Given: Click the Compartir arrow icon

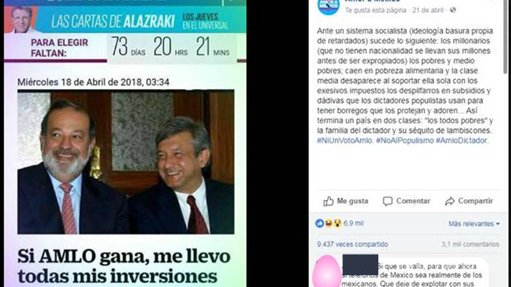Looking at the screenshot, I should (450, 201).
